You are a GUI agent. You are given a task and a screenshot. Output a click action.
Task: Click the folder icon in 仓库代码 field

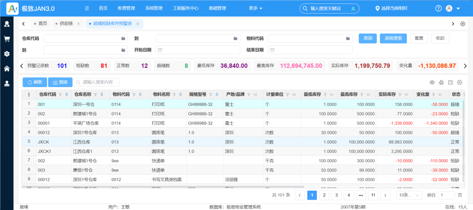click(123, 38)
